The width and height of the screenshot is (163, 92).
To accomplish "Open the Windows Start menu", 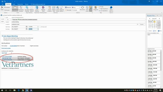I will tap(2, 90).
